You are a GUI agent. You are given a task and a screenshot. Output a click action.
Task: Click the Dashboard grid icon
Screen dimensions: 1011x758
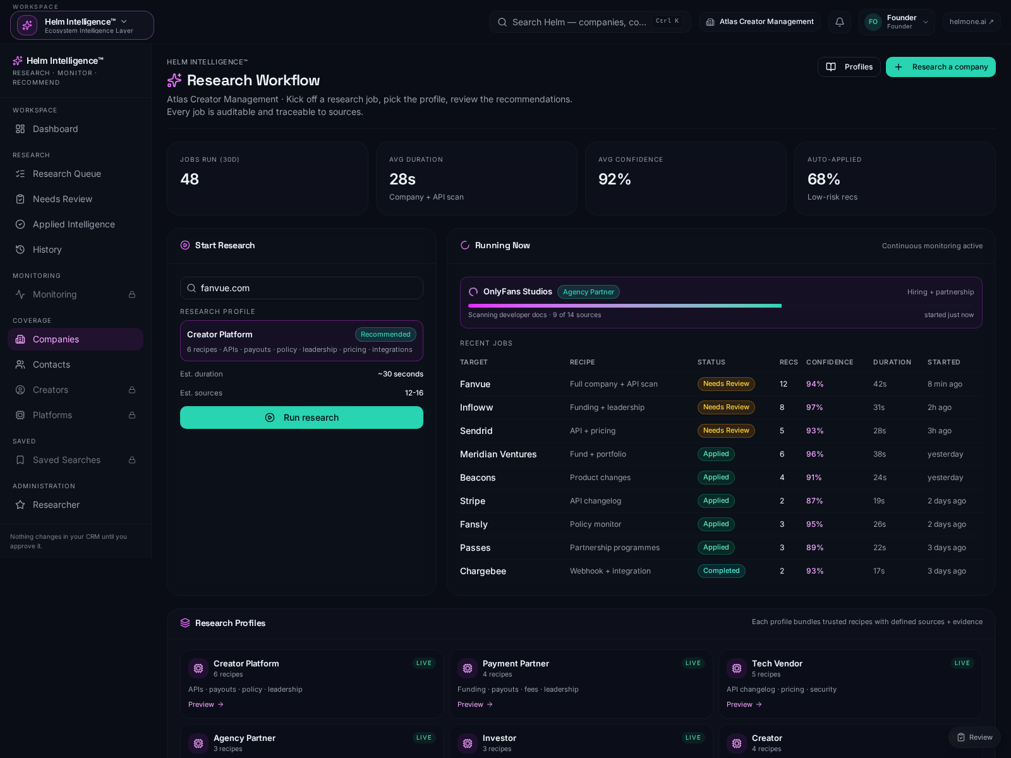tap(20, 129)
